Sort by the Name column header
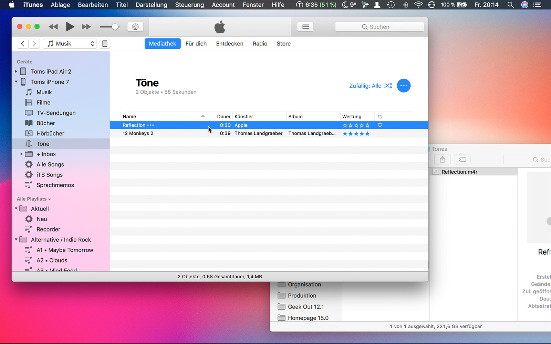551x344 pixels. click(x=164, y=117)
